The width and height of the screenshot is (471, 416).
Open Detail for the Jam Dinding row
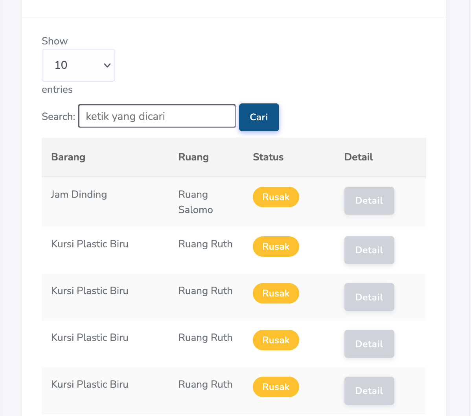pyautogui.click(x=369, y=201)
